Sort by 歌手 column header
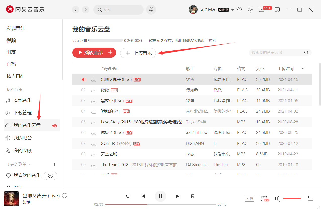The width and height of the screenshot is (321, 210). point(190,68)
